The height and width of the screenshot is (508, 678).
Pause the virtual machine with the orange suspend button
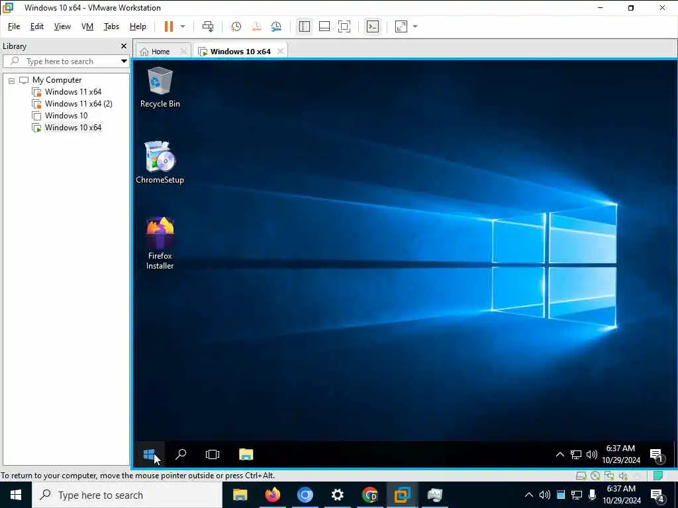(x=169, y=26)
